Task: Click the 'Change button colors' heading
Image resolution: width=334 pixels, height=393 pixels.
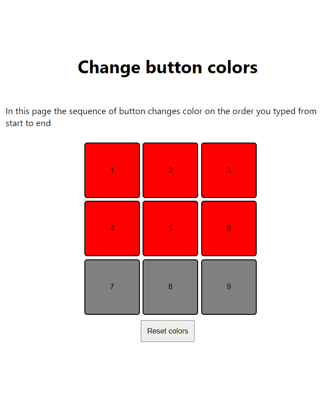Action: [167, 67]
